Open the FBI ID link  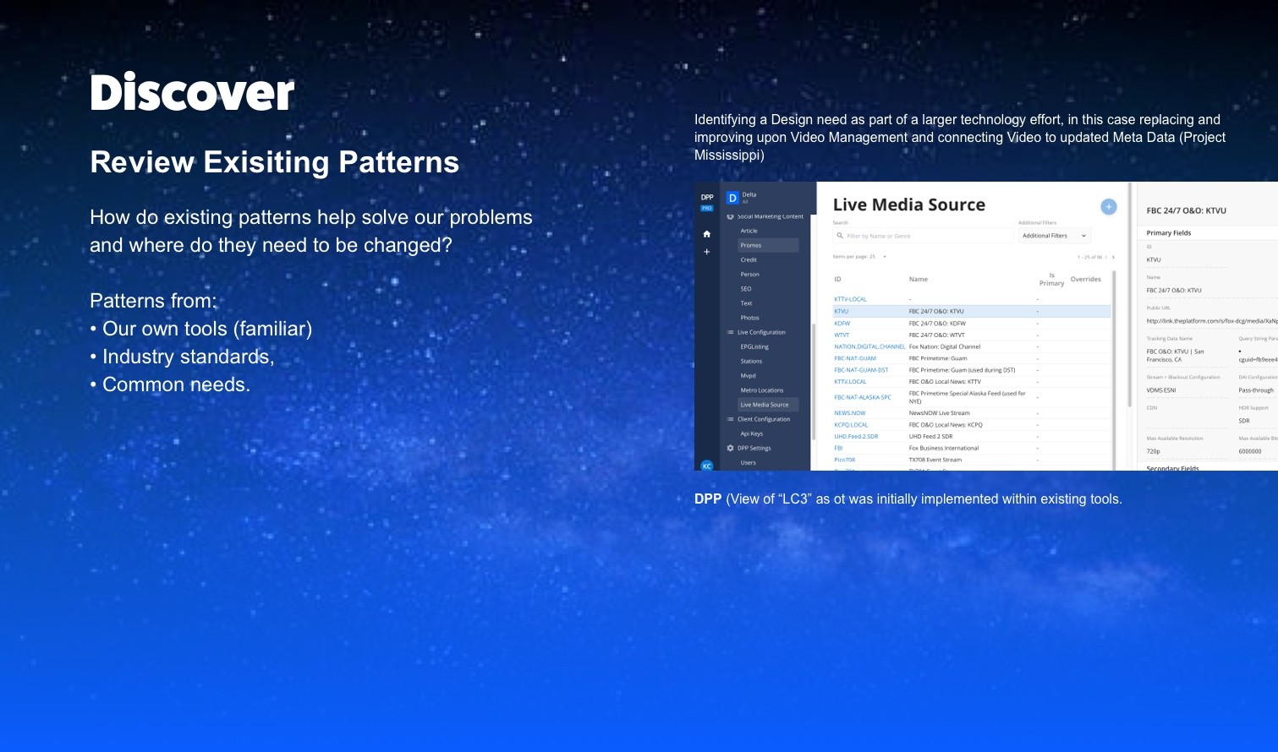(x=838, y=448)
